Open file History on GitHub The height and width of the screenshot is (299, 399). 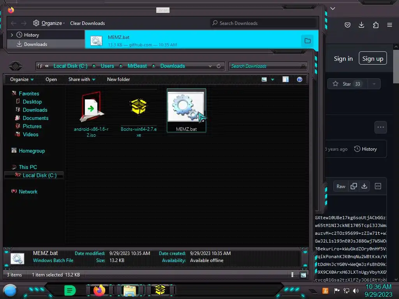[x=365, y=149]
